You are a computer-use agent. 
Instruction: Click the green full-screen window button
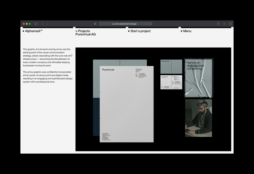pyautogui.click(x=30, y=24)
